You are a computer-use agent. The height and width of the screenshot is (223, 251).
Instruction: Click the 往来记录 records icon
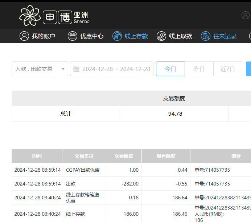(x=206, y=36)
